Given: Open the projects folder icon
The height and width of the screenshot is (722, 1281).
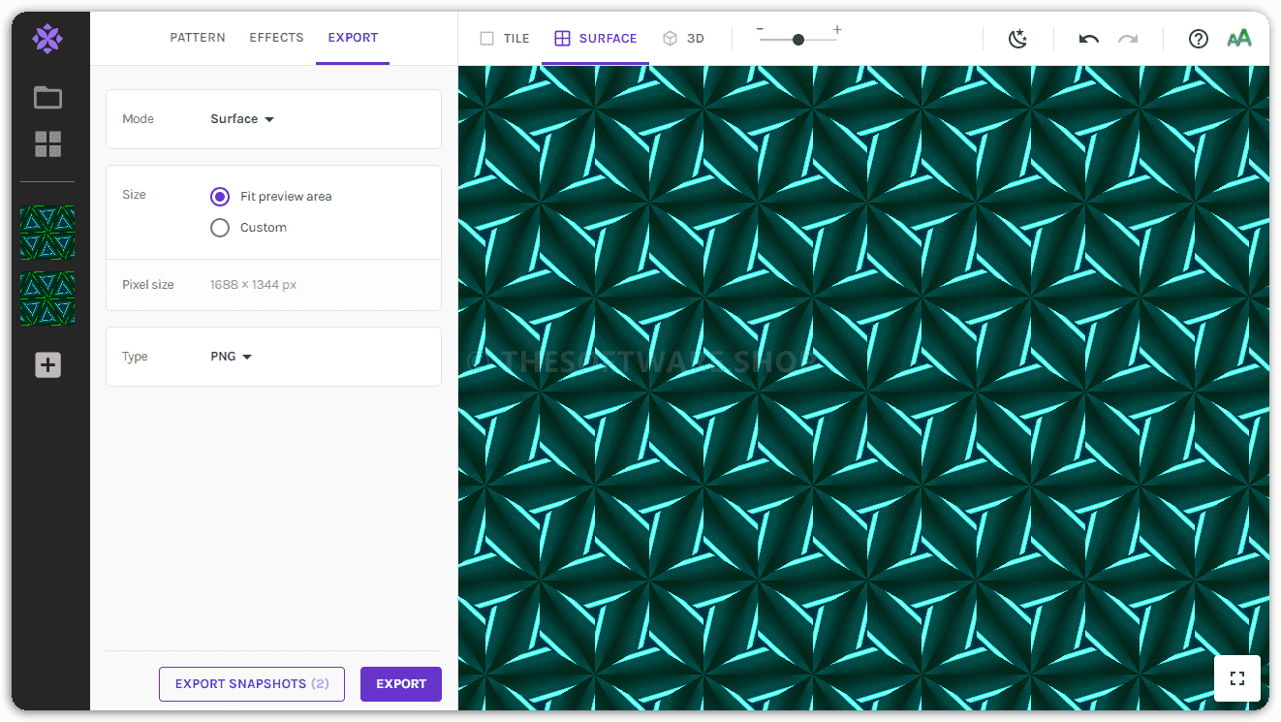Looking at the screenshot, I should 47,97.
